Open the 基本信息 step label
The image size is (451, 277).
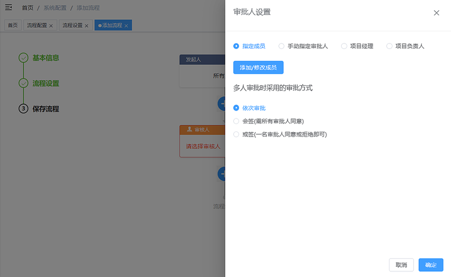click(46, 58)
